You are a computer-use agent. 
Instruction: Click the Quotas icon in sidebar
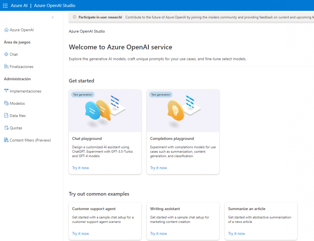pos(6,128)
